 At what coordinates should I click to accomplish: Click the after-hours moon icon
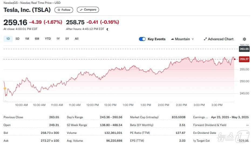coord(107,29)
